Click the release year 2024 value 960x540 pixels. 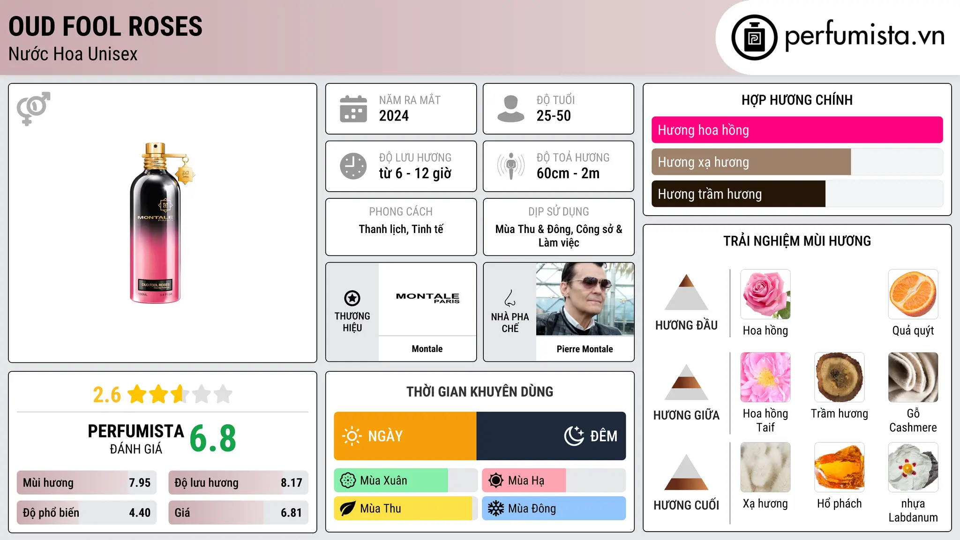point(394,116)
